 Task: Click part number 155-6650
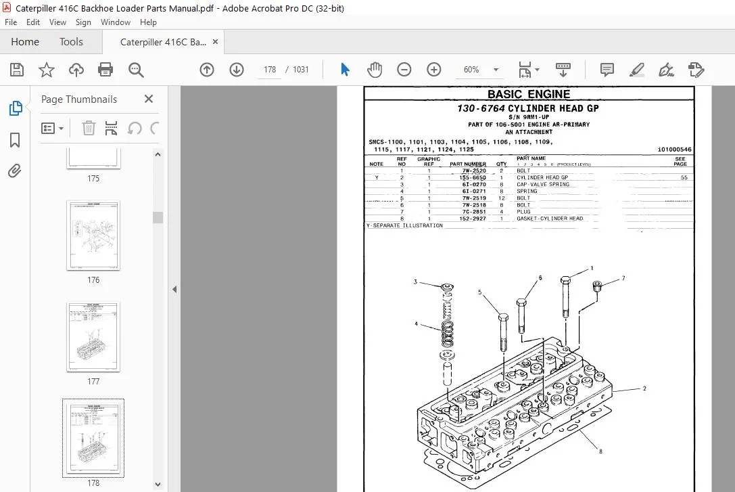coord(473,178)
